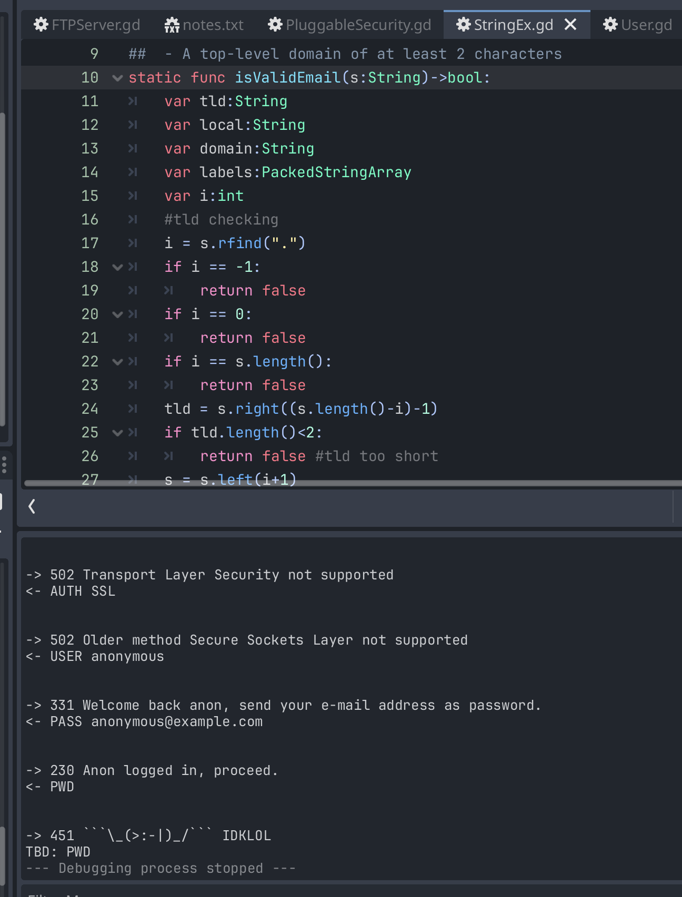Image resolution: width=682 pixels, height=897 pixels.
Task: Click the '331 Welcome back anon' output line
Action: pos(284,705)
